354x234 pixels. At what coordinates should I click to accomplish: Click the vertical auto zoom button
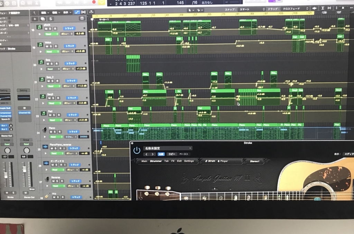(323, 8)
